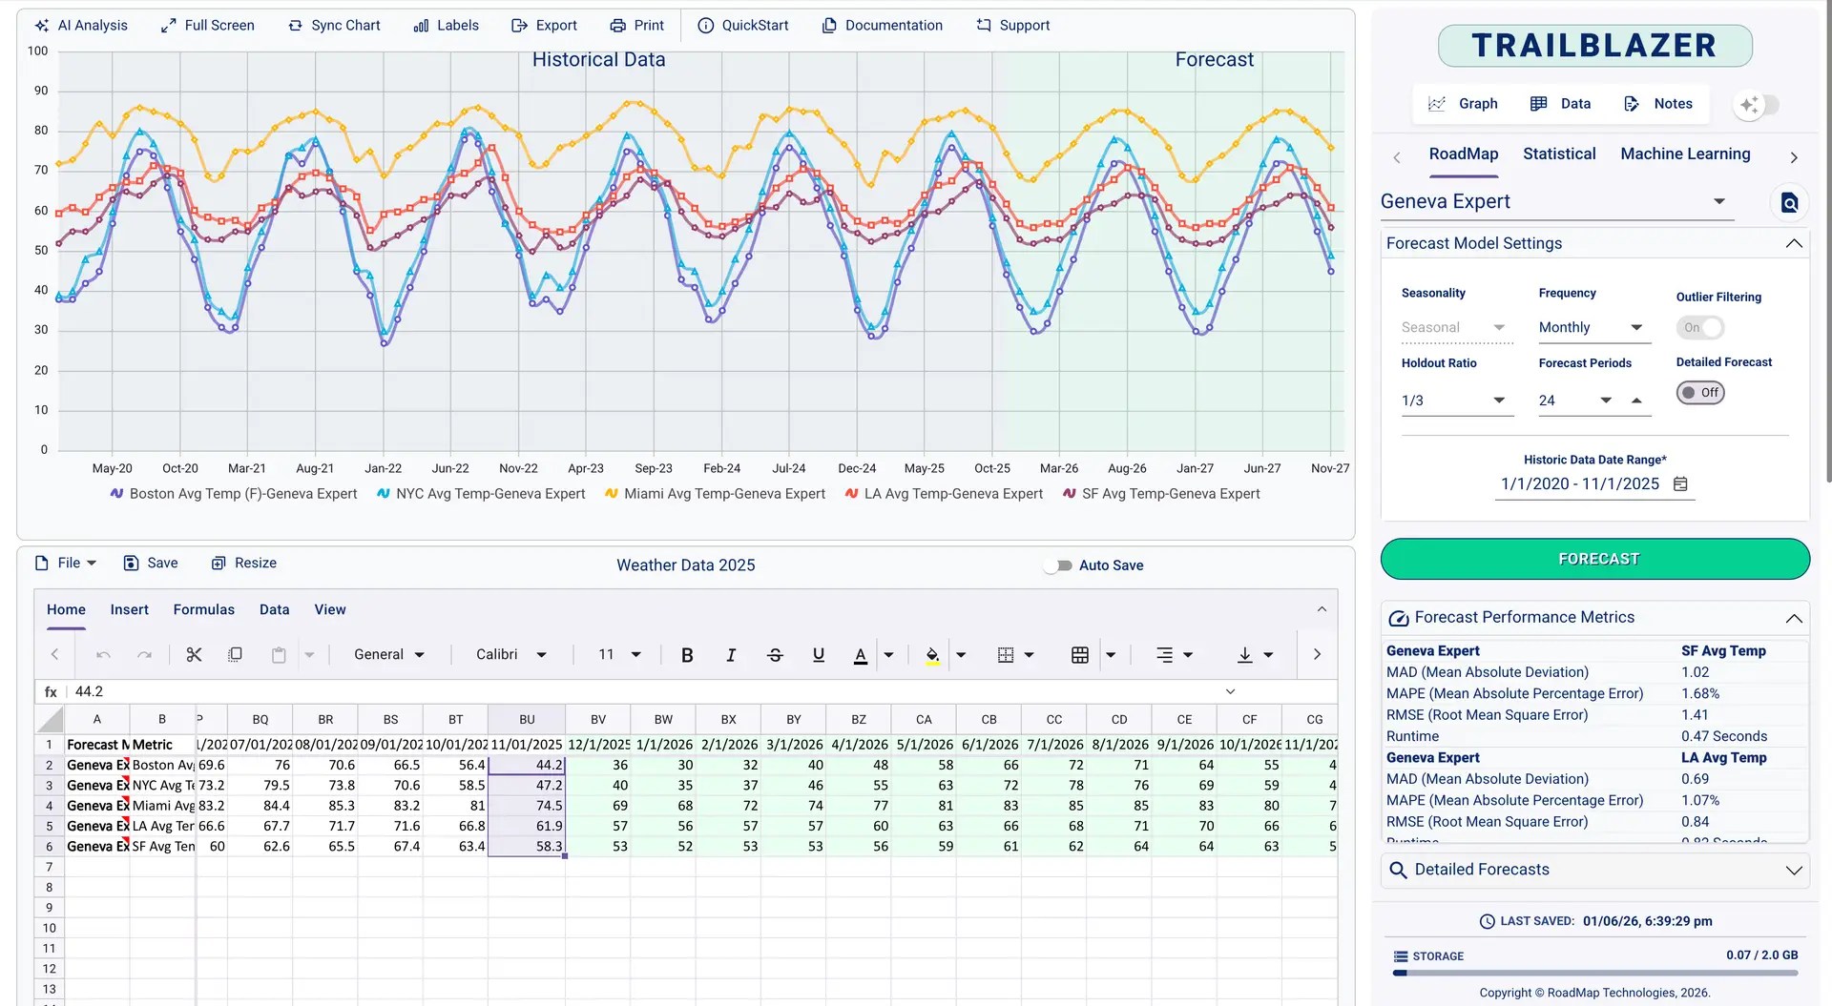Open the forecast model search magnifier icon
The height and width of the screenshot is (1006, 1832).
(1789, 202)
